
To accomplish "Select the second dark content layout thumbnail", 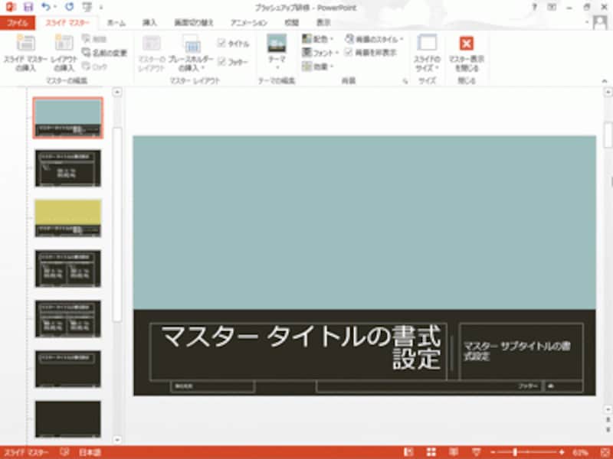I will click(x=68, y=168).
